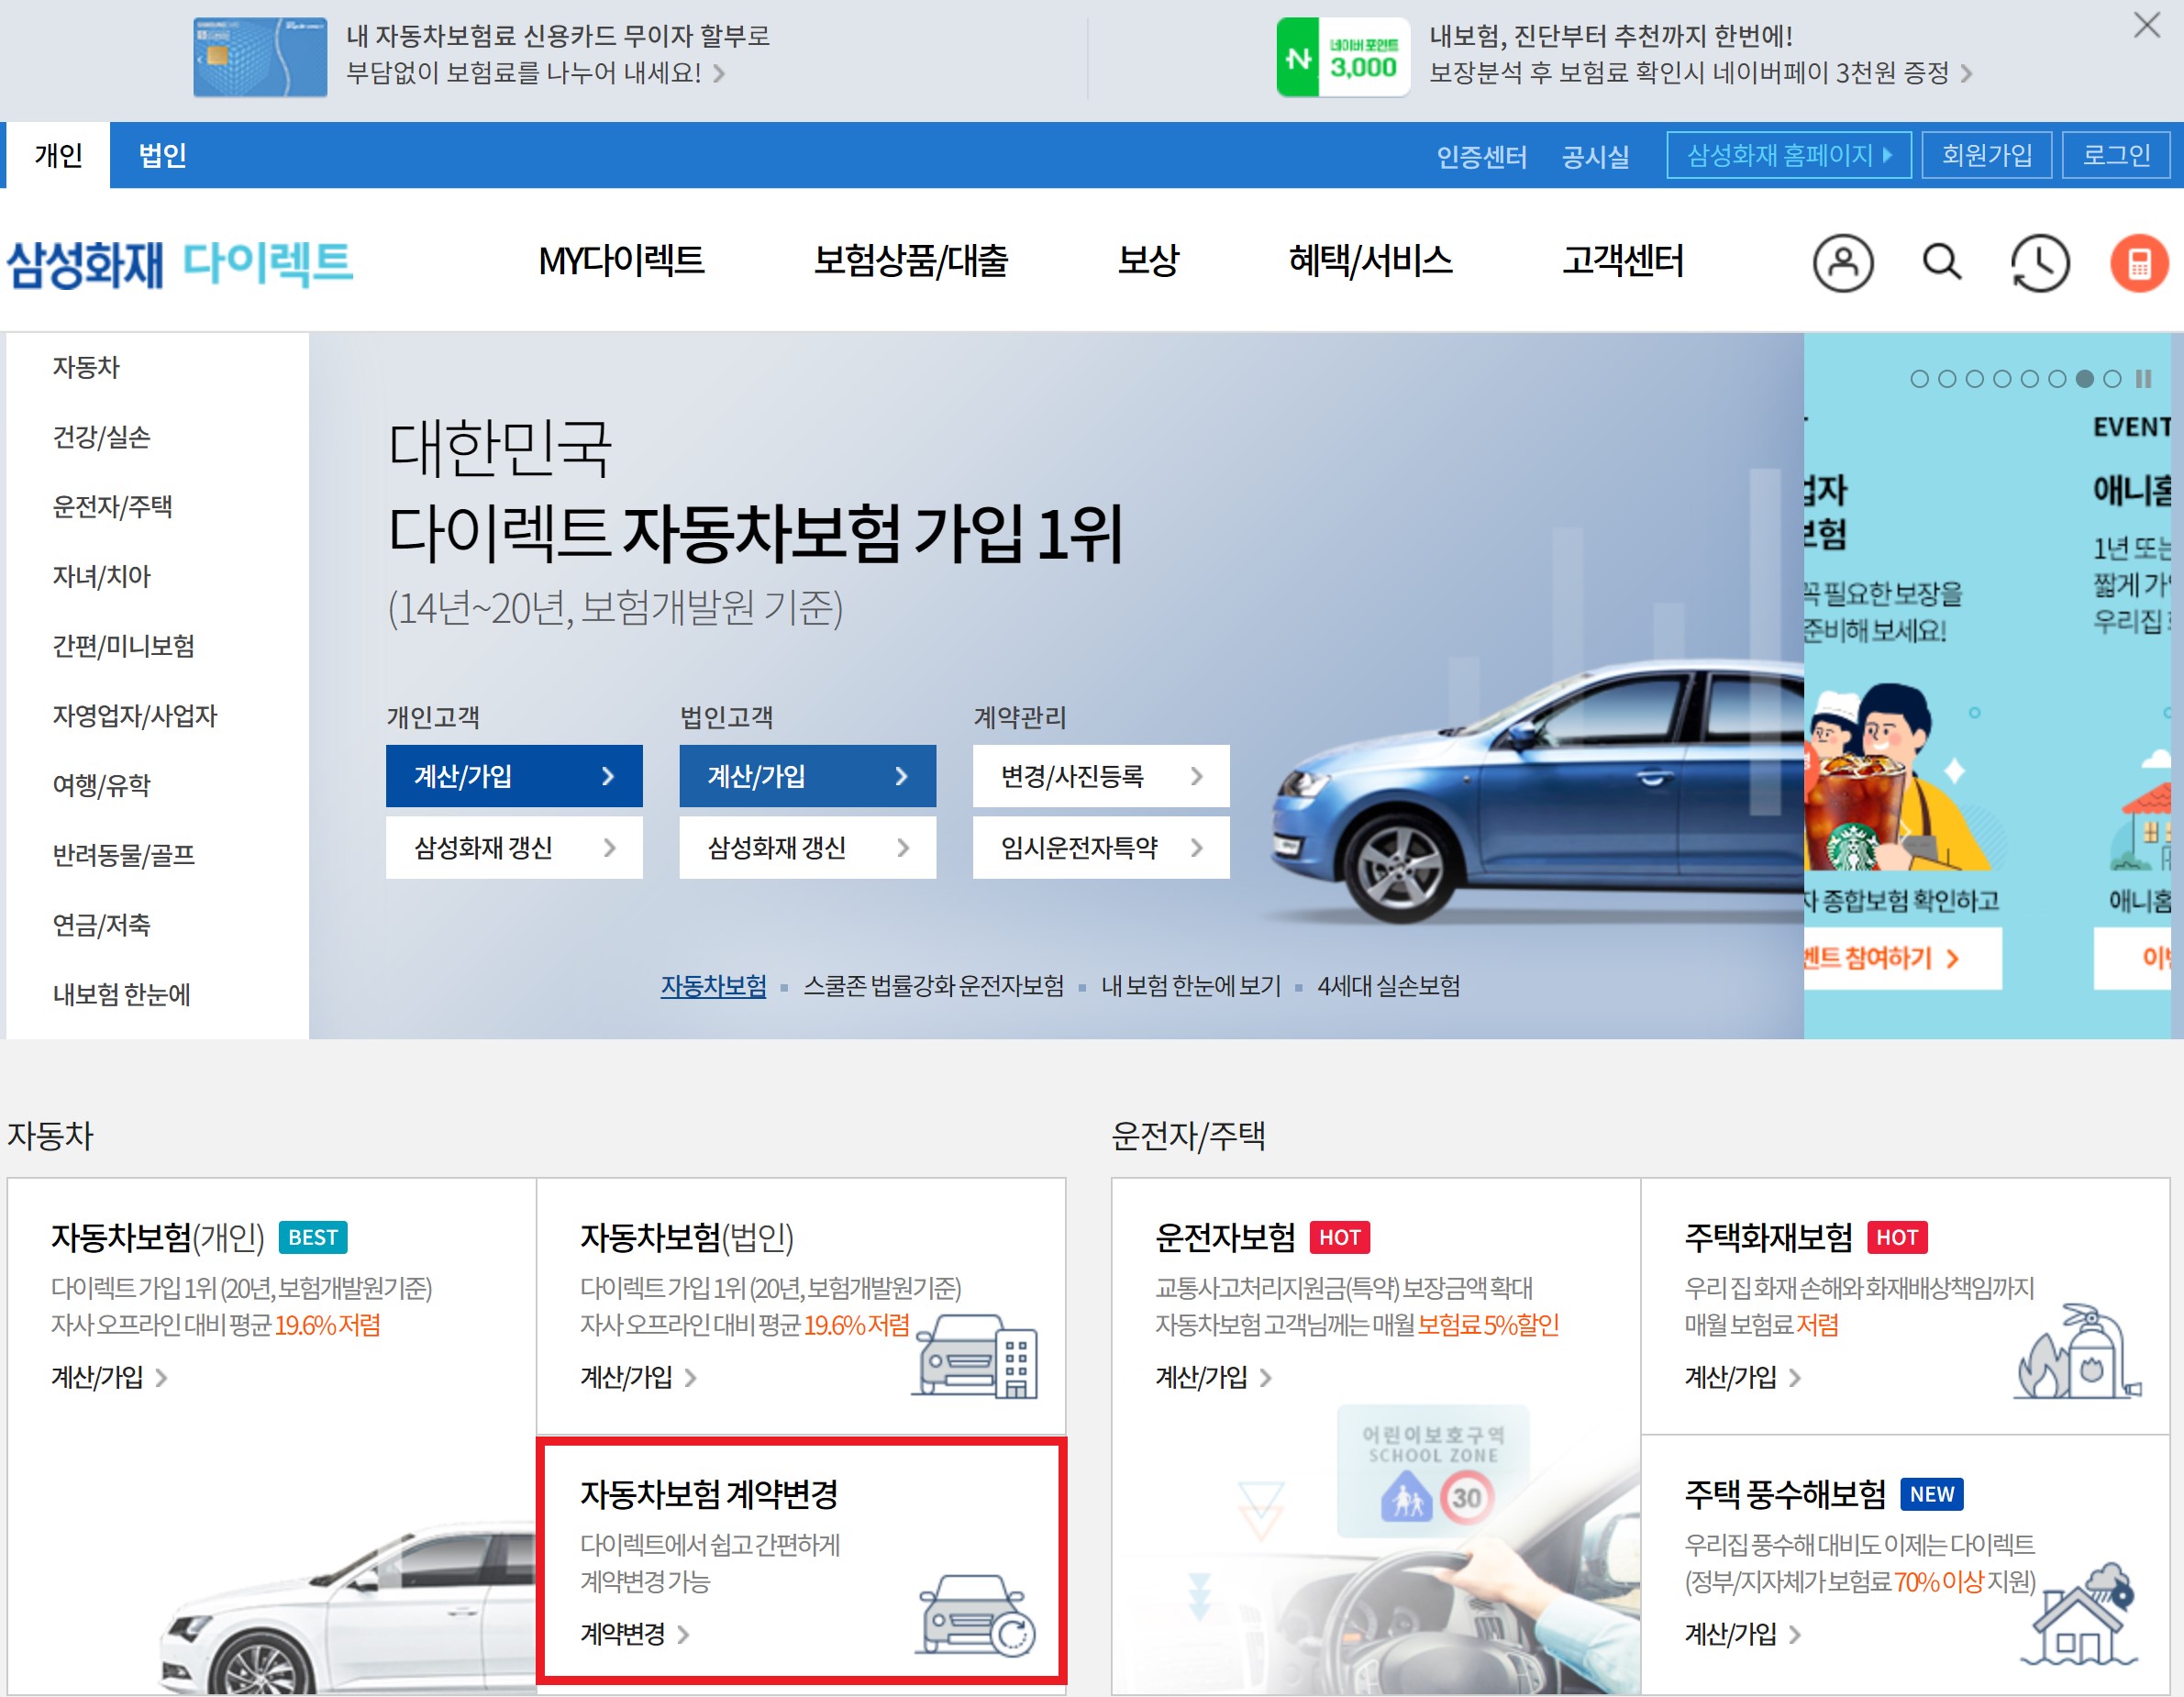This screenshot has width=2184, height=1697.
Task: Close the top promotional banner
Action: click(2146, 26)
